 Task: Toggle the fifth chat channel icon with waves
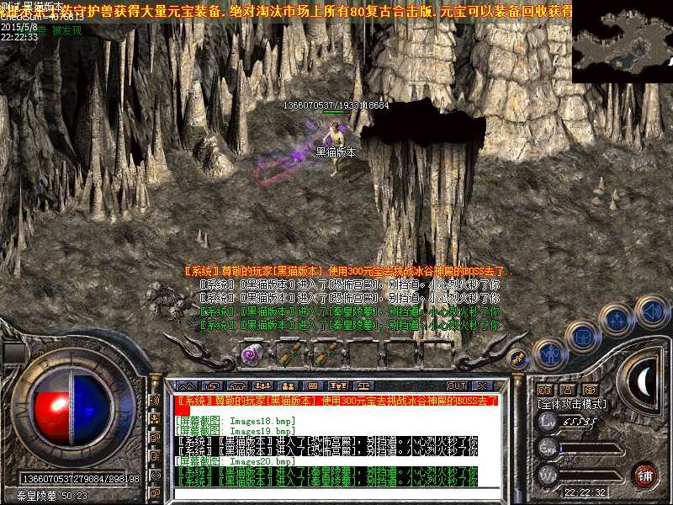tap(156, 476)
